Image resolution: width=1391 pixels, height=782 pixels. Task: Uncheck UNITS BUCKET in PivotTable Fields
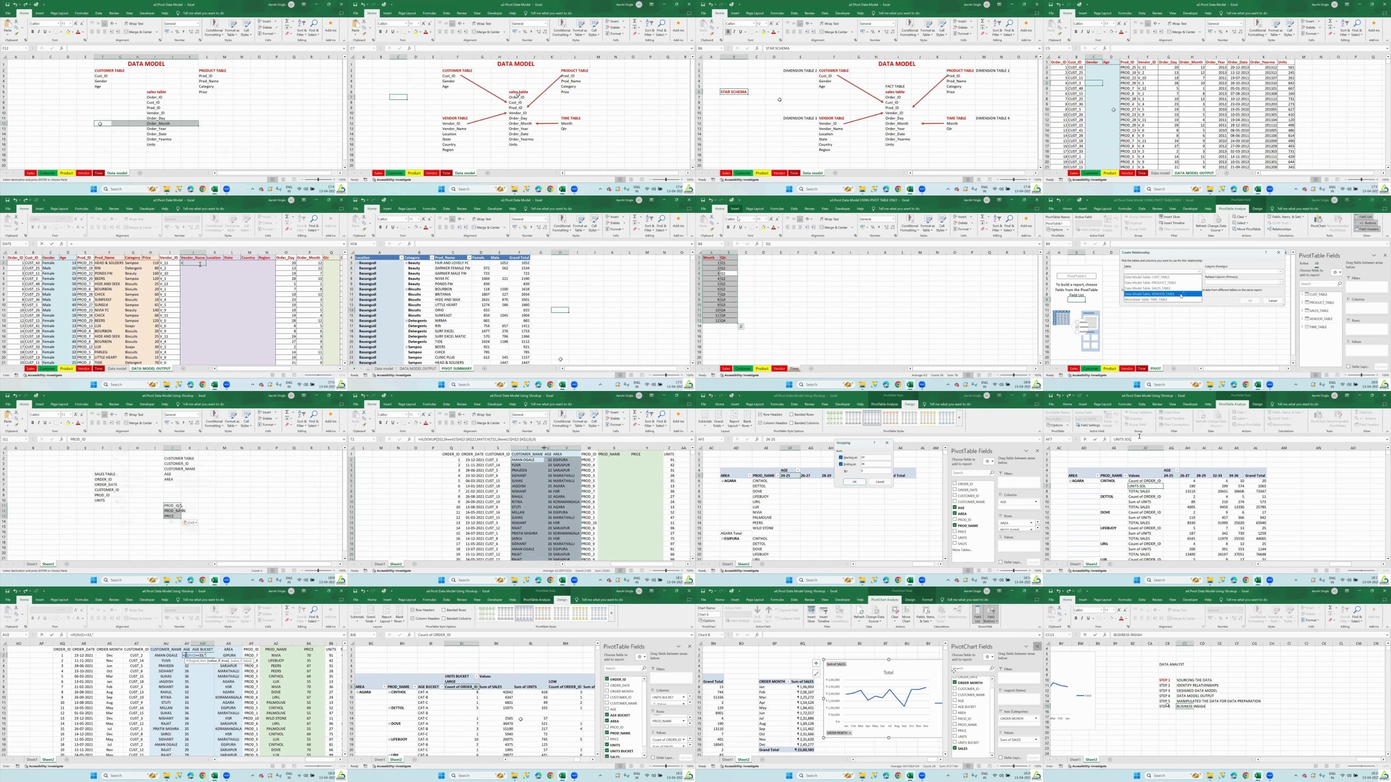607,751
